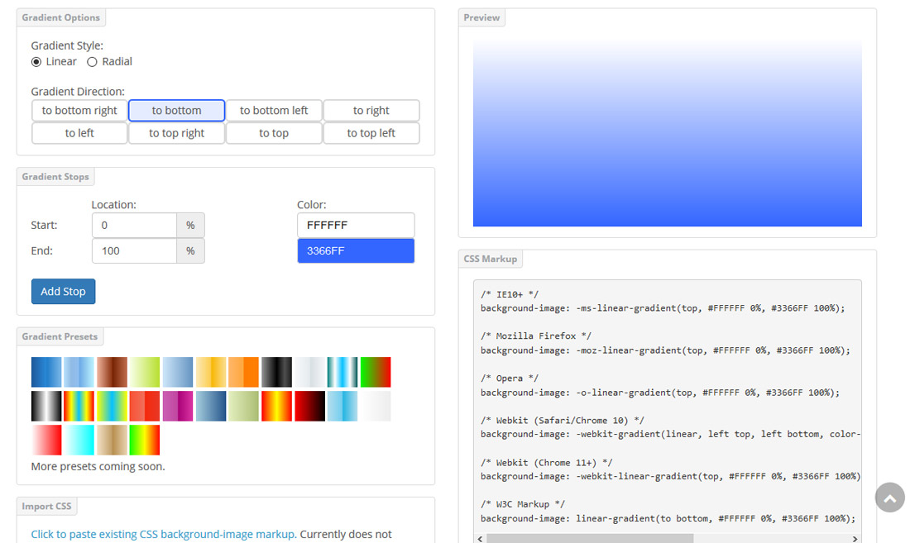Open the 3366FF end color picker
Screen dimensions: 910x543
click(356, 250)
